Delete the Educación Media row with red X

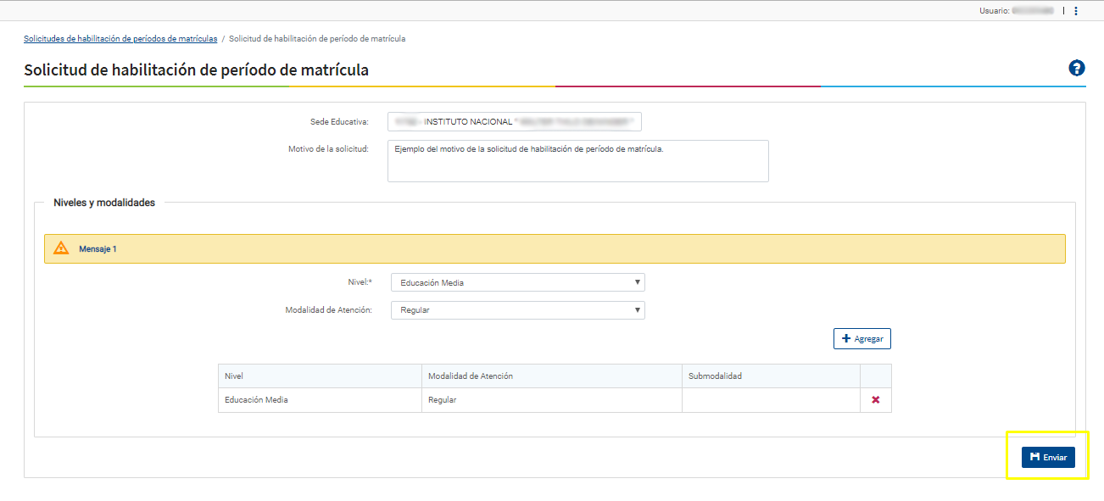pyautogui.click(x=875, y=400)
